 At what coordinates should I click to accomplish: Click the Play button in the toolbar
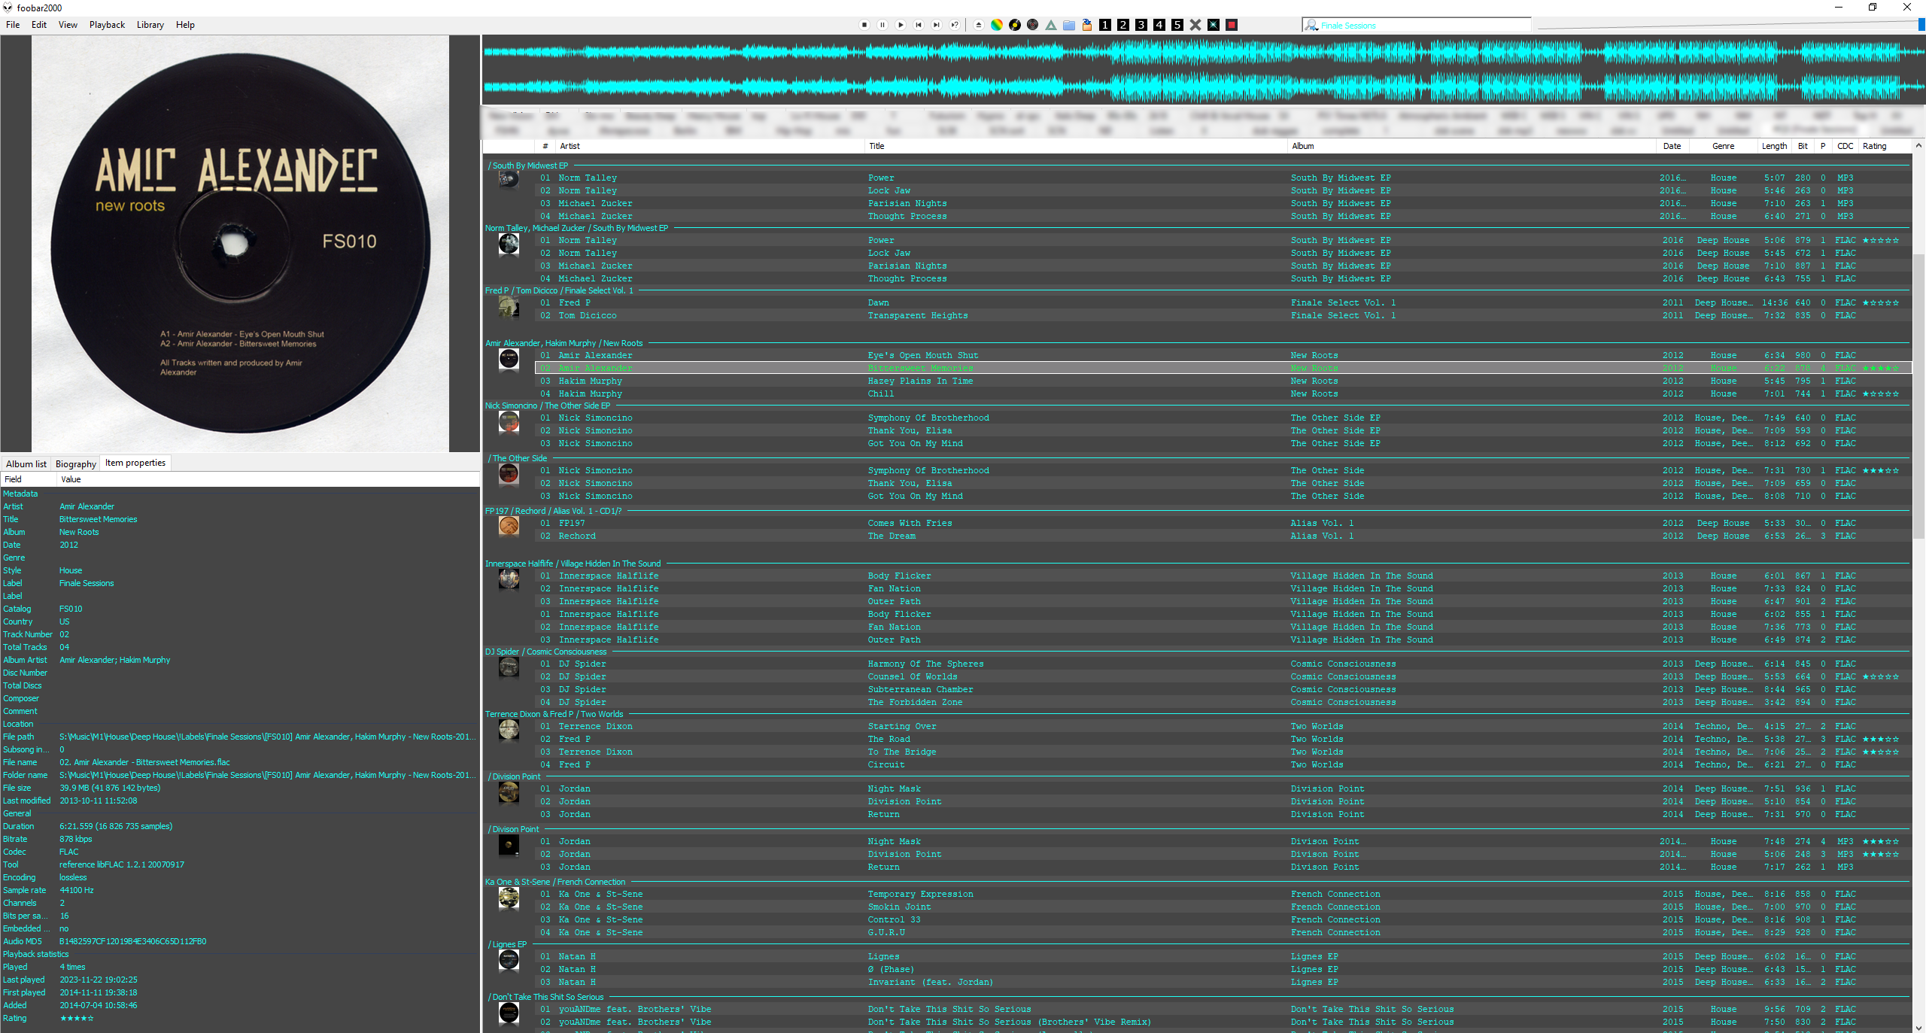click(901, 25)
